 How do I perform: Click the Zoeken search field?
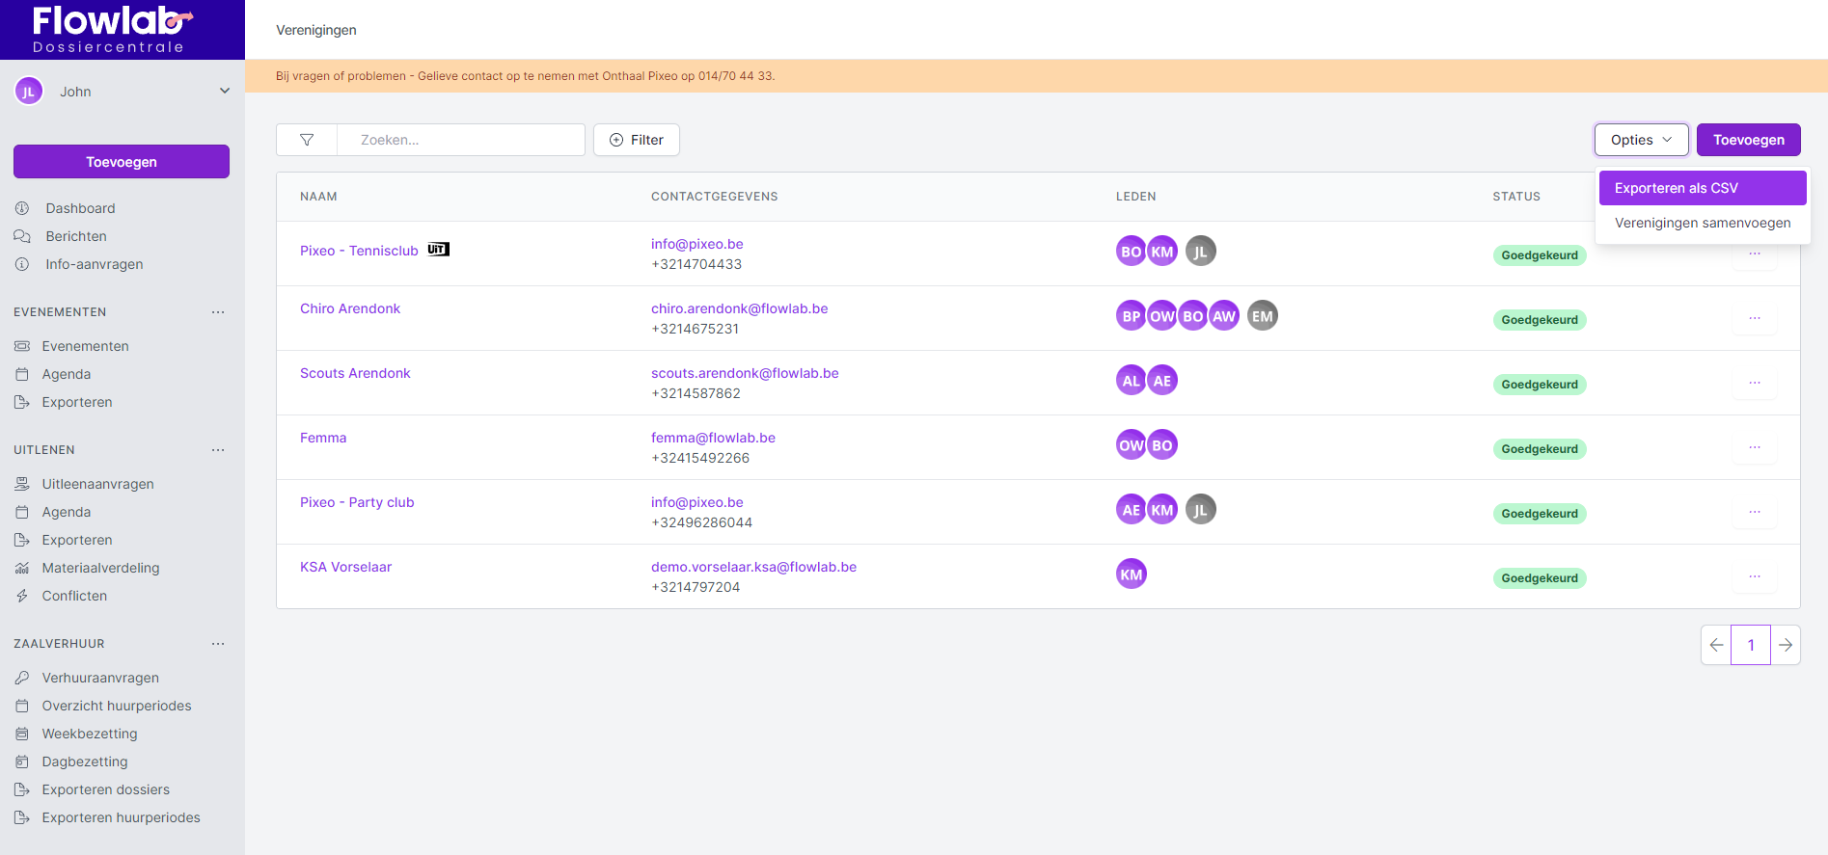click(x=461, y=140)
